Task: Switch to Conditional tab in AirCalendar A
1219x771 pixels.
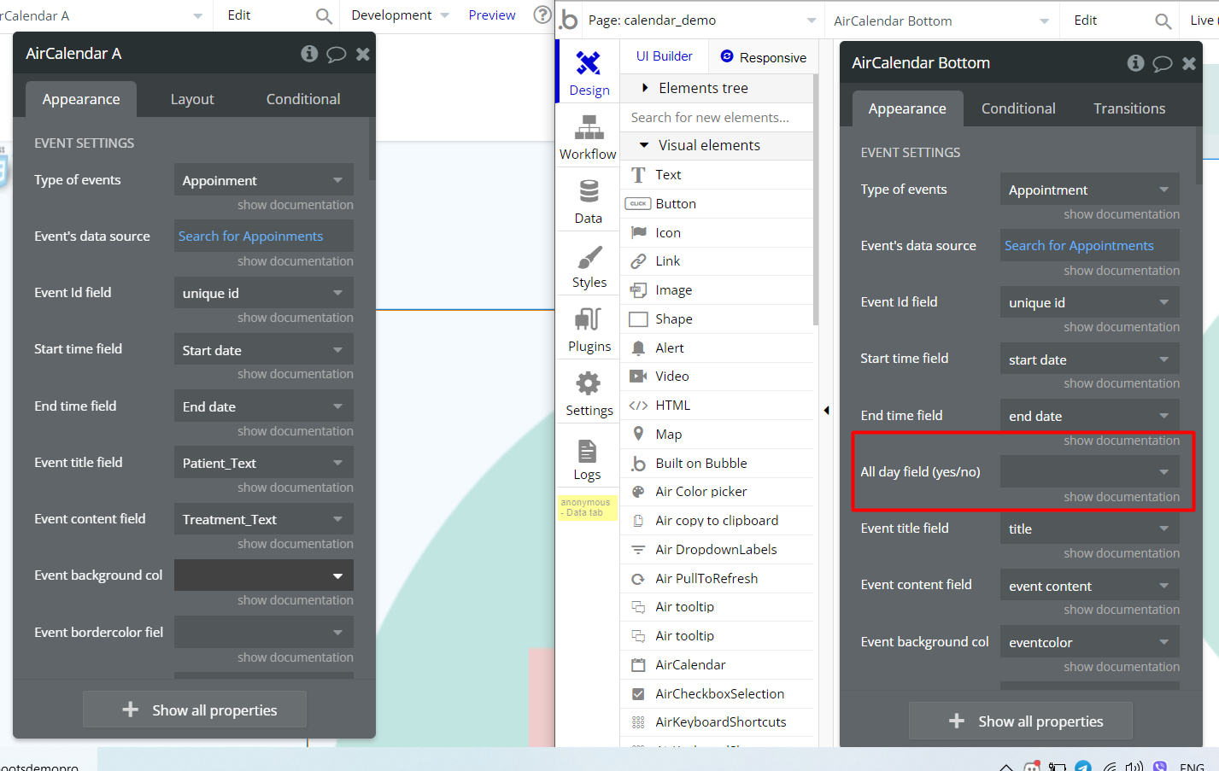Action: (303, 99)
